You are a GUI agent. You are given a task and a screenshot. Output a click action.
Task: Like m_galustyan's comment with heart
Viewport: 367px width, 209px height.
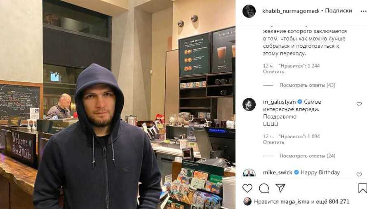(359, 104)
